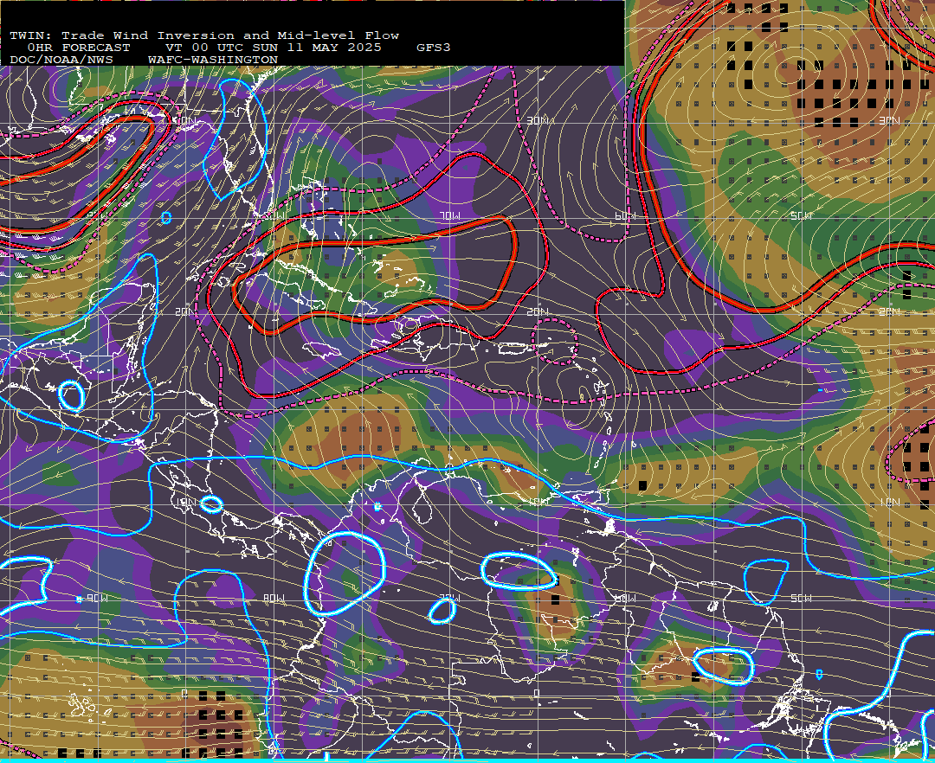This screenshot has width=935, height=763.
Task: Click the 'TWIN: Trade Wind Inversion' title text
Action: [122, 35]
